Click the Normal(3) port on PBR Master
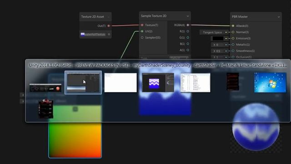The width and height of the screenshot is (291, 164). (x=233, y=32)
